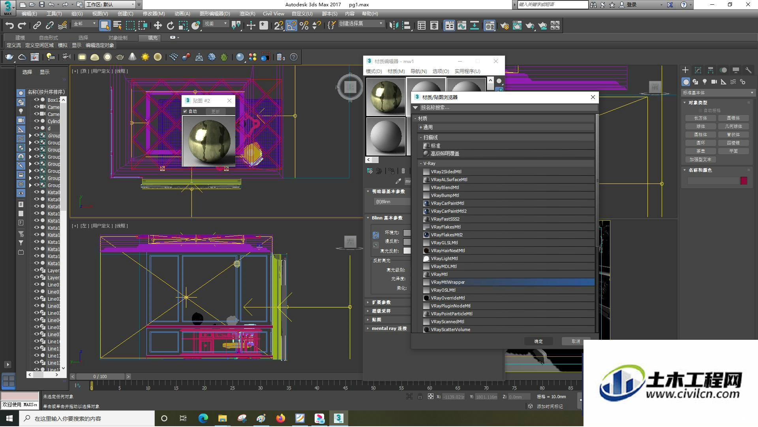Open the Render Setup teapot icon
This screenshot has width=758, height=427.
click(505, 26)
